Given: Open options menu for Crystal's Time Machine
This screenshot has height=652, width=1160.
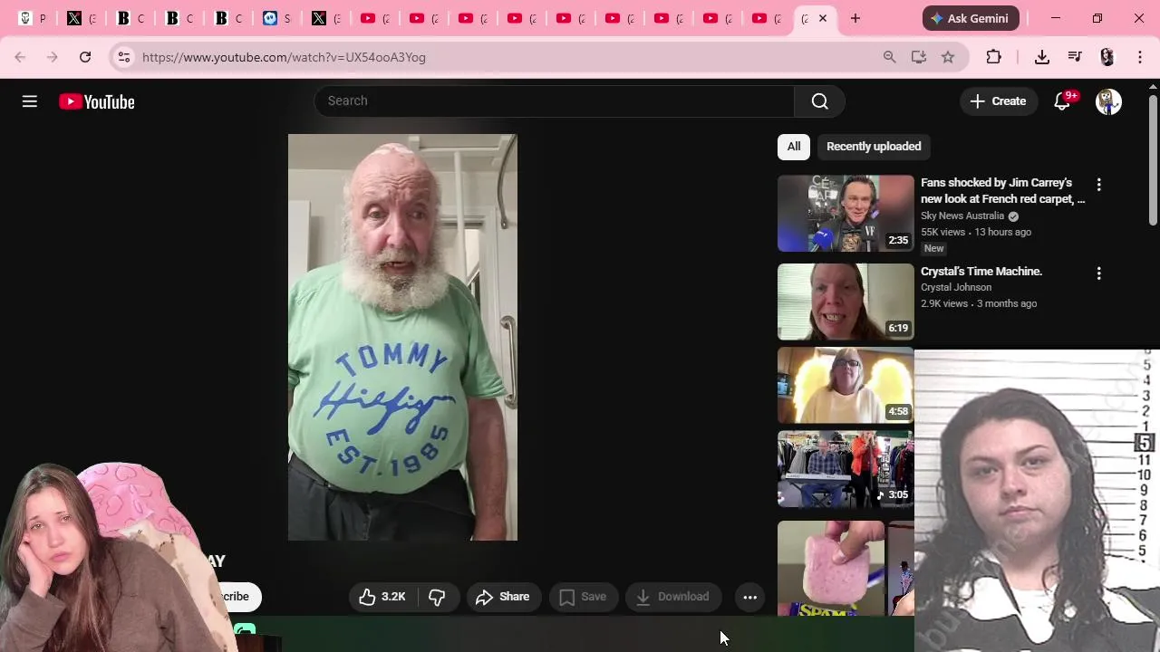Looking at the screenshot, I should click(x=1099, y=273).
